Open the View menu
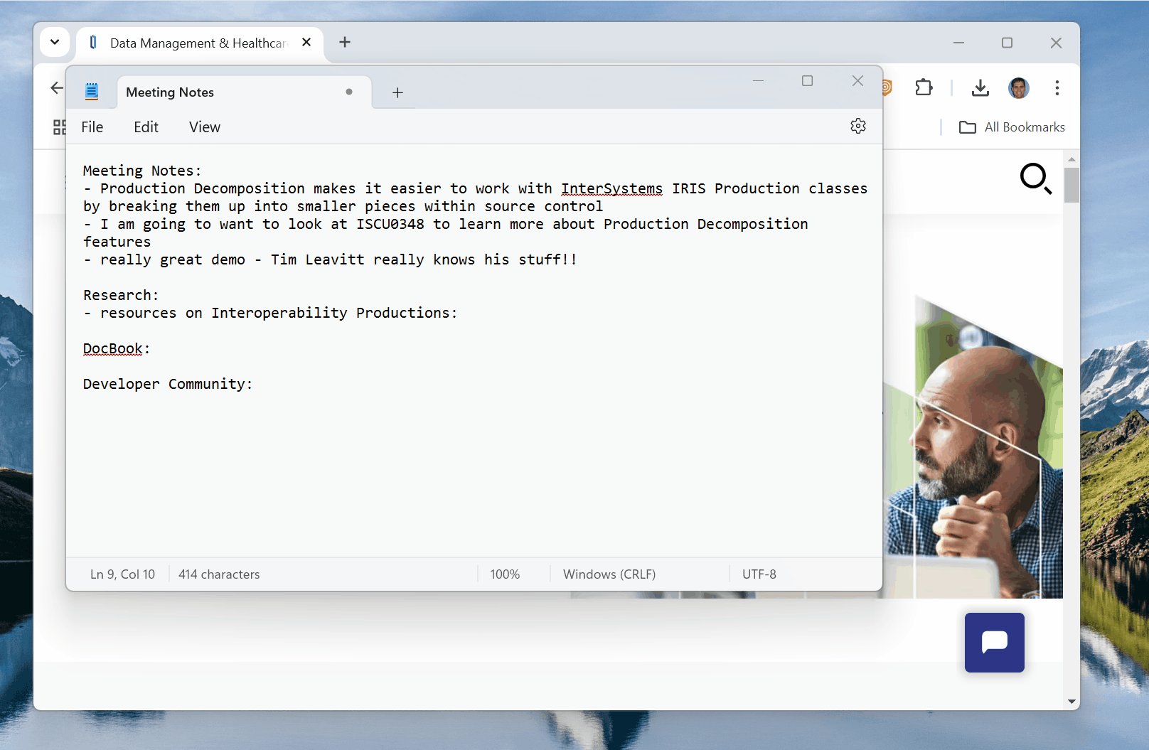 [x=205, y=127]
